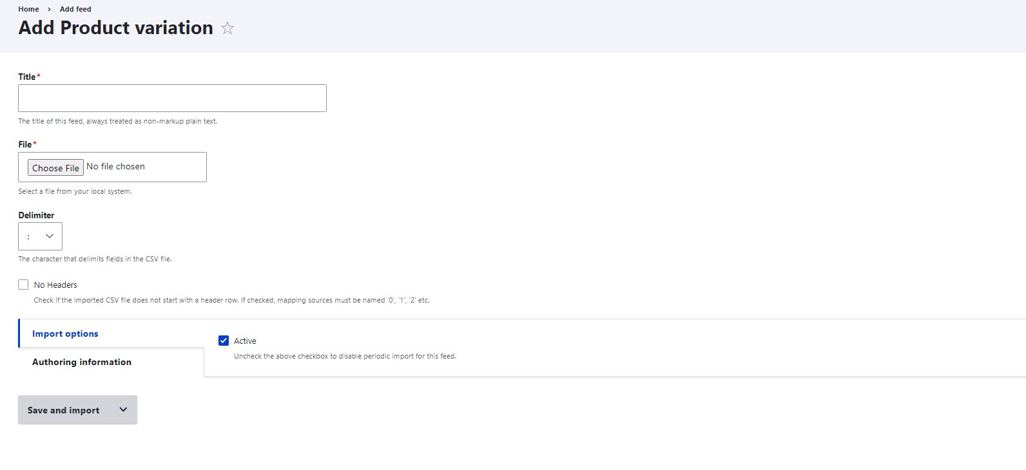Viewport: 1026px width, 470px height.
Task: Select the Import options tab
Action: [65, 334]
